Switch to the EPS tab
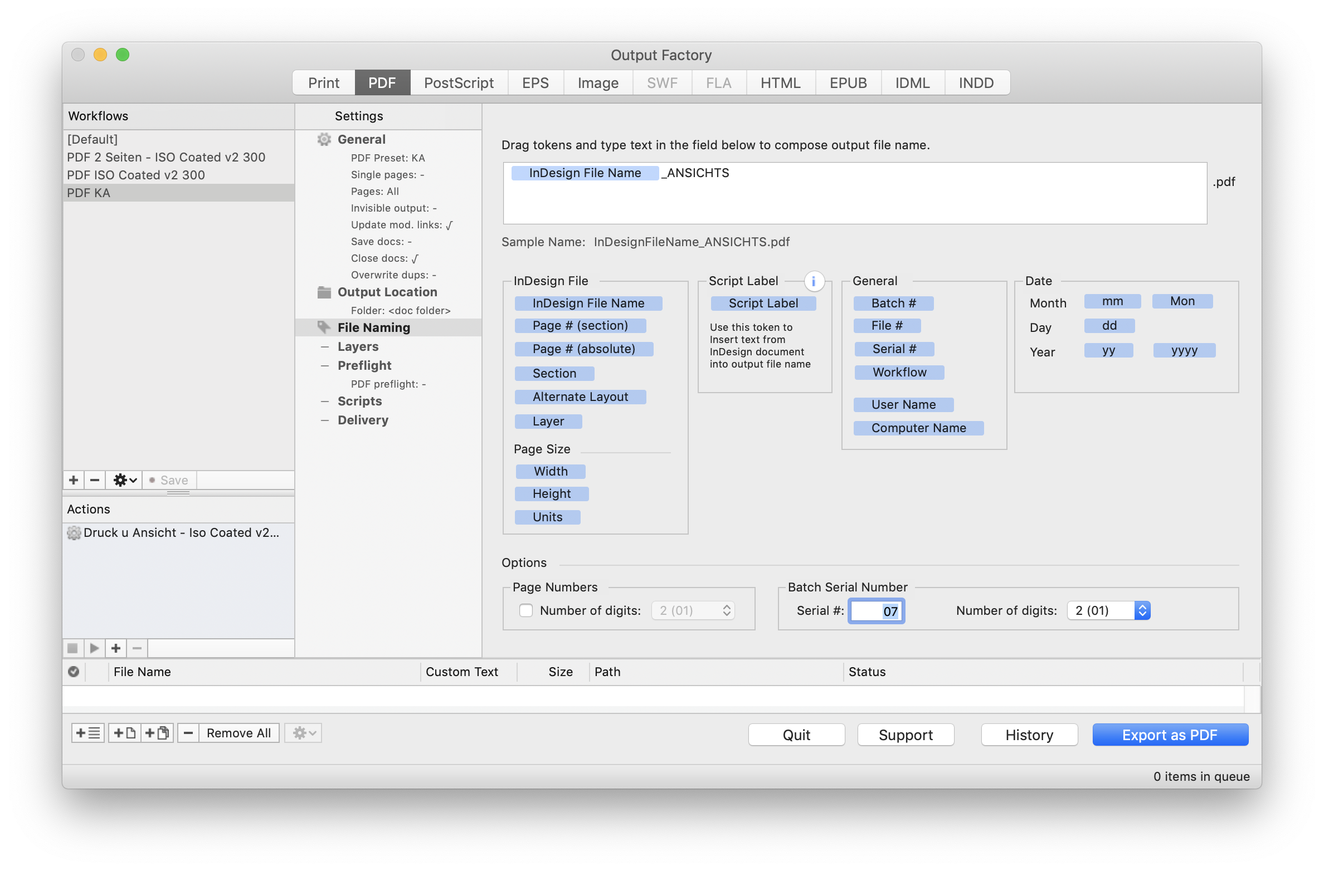The image size is (1324, 871). tap(535, 83)
